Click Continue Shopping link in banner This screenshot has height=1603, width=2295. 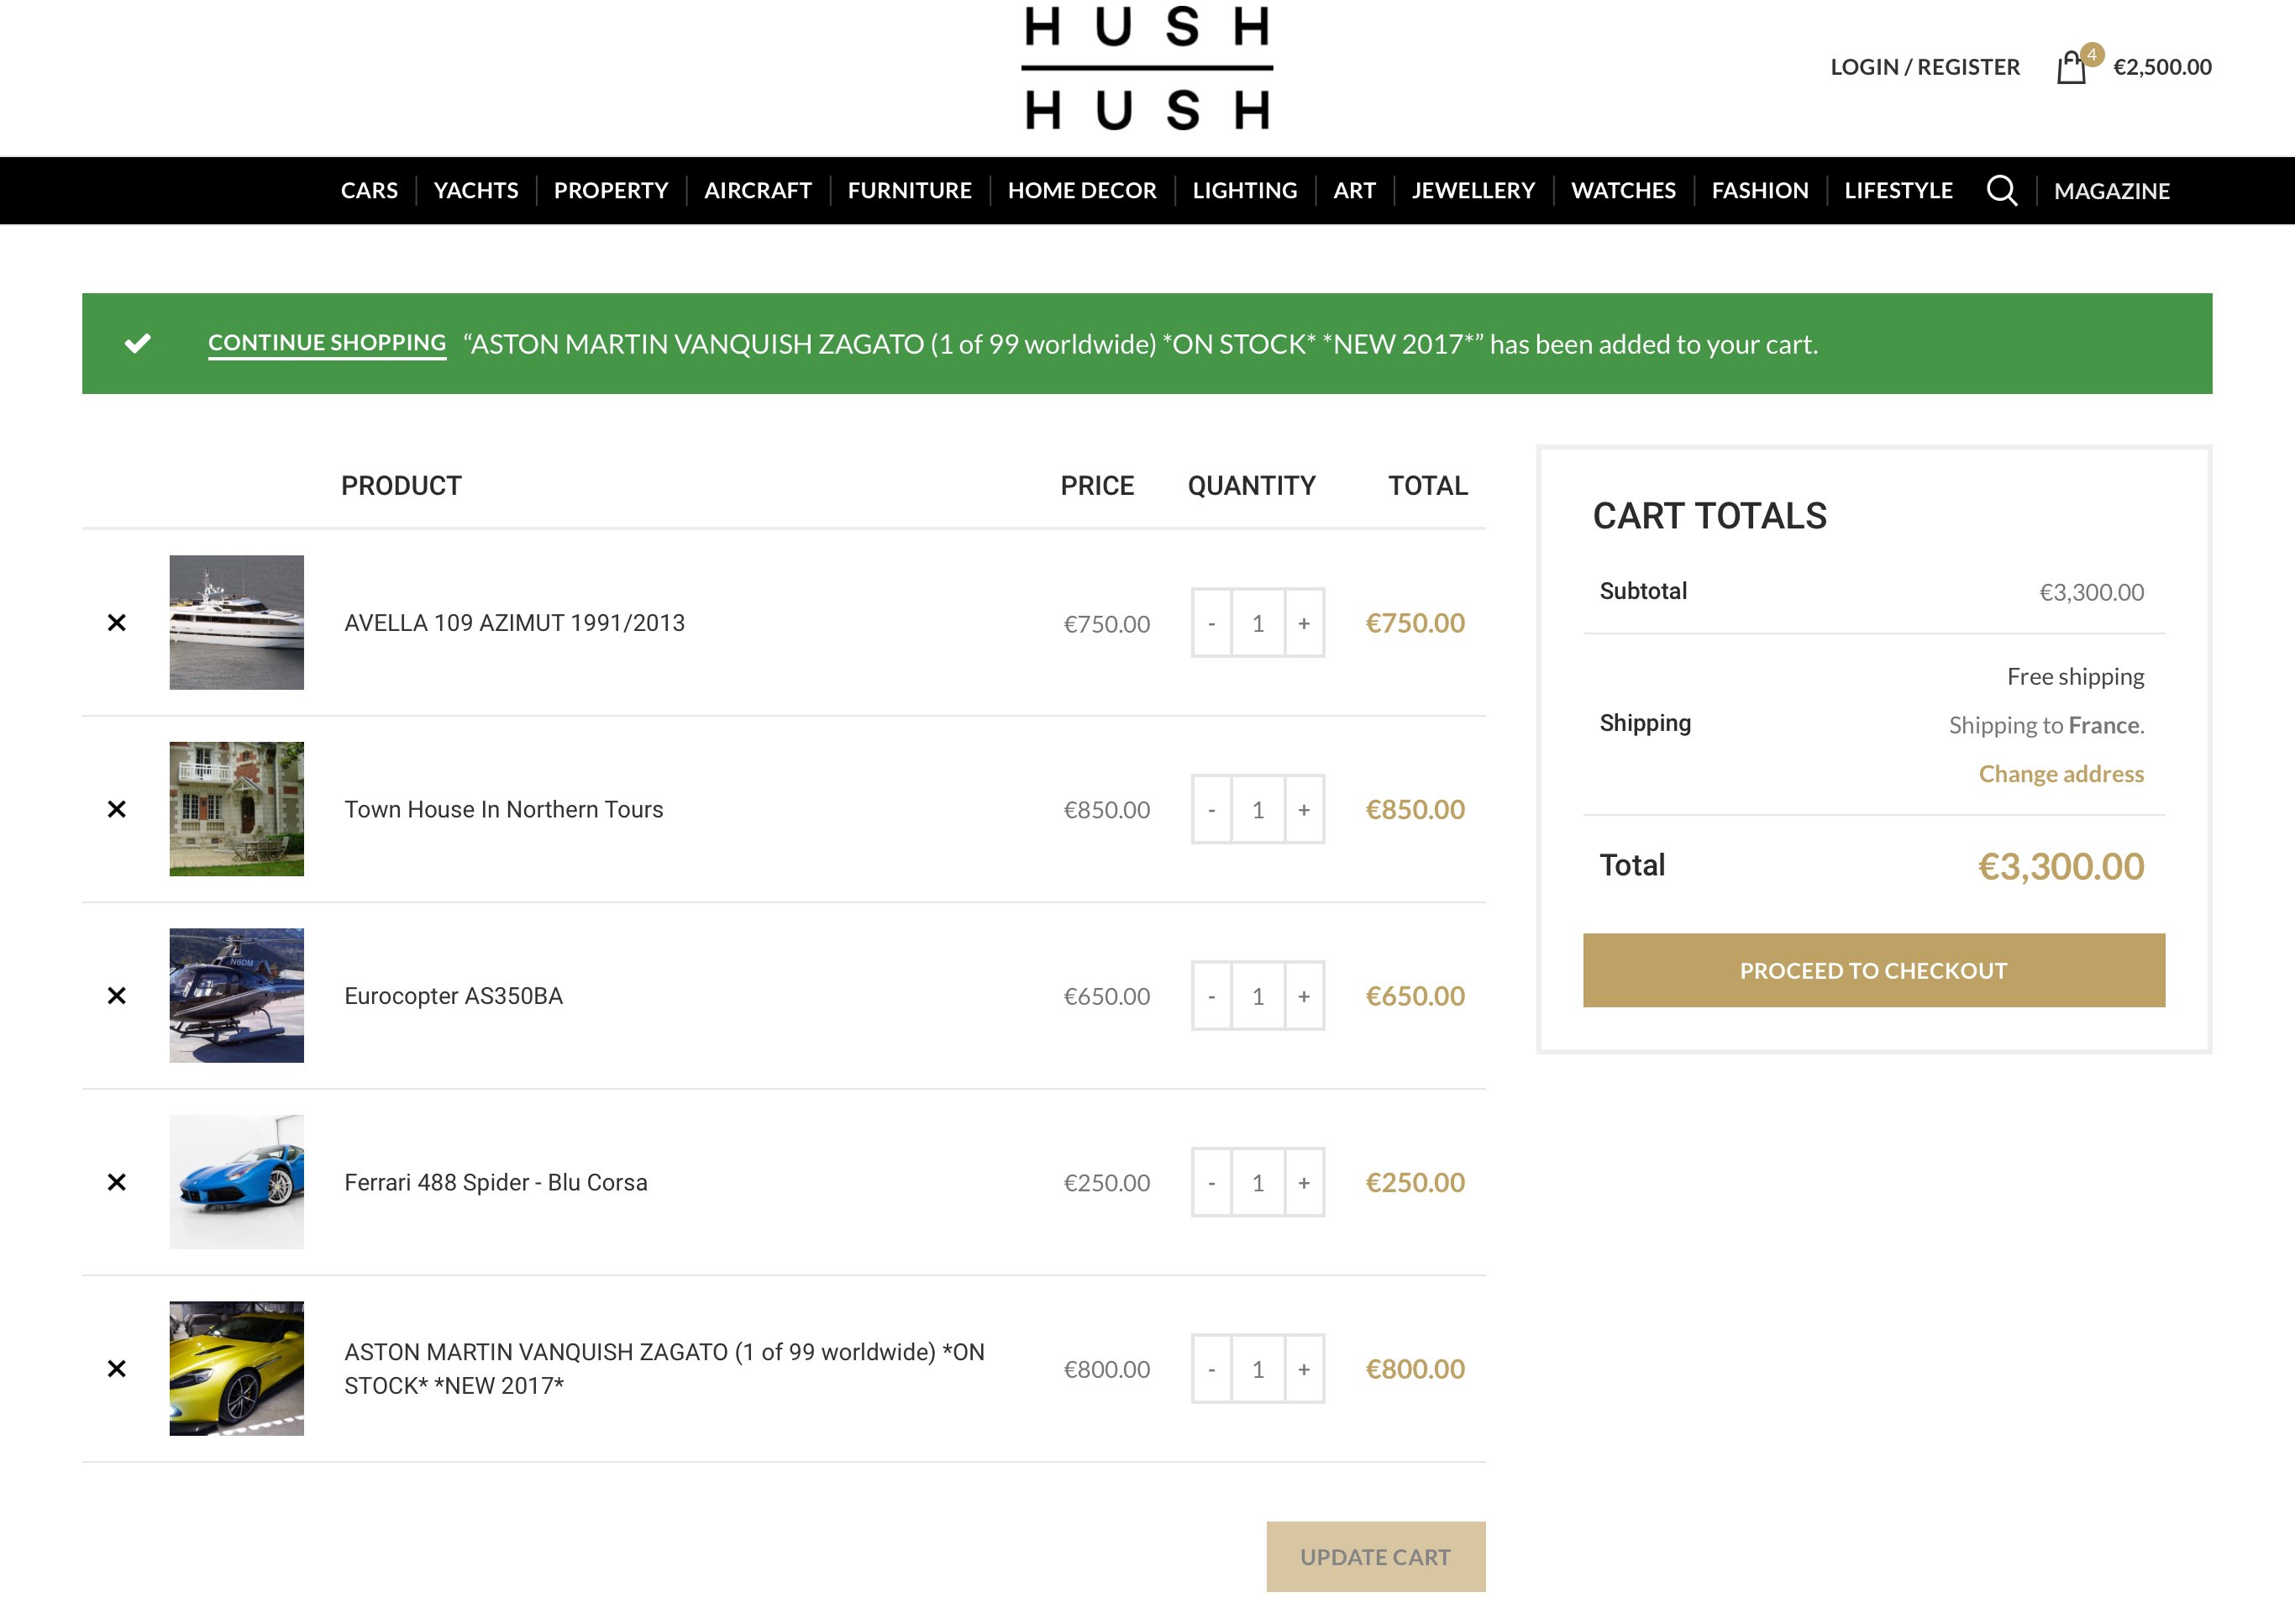327,343
